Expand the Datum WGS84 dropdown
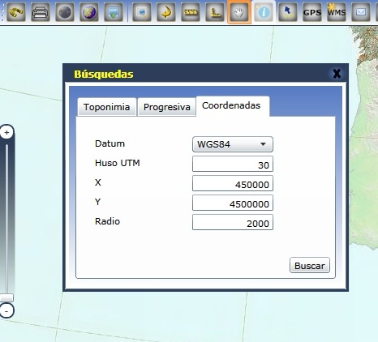This screenshot has width=378, height=342. point(233,144)
